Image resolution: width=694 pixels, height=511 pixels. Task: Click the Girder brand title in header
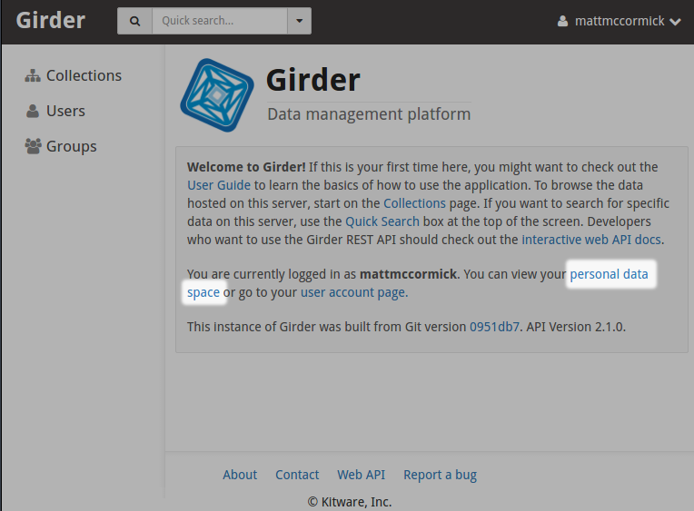tap(51, 20)
